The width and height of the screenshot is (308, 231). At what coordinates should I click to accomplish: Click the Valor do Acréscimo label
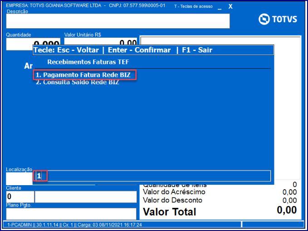click(x=174, y=192)
